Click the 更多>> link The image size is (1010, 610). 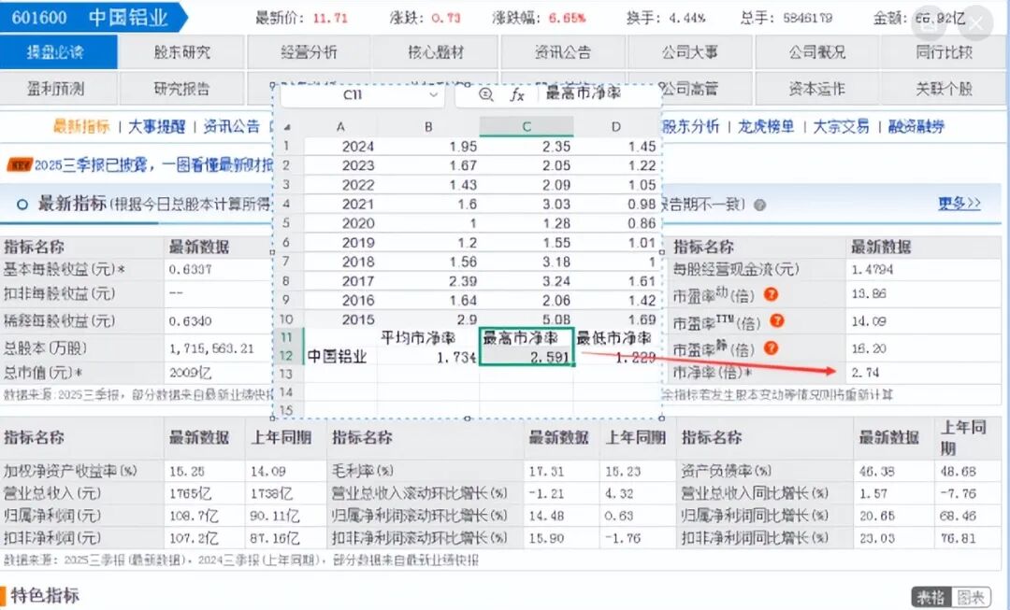[959, 204]
